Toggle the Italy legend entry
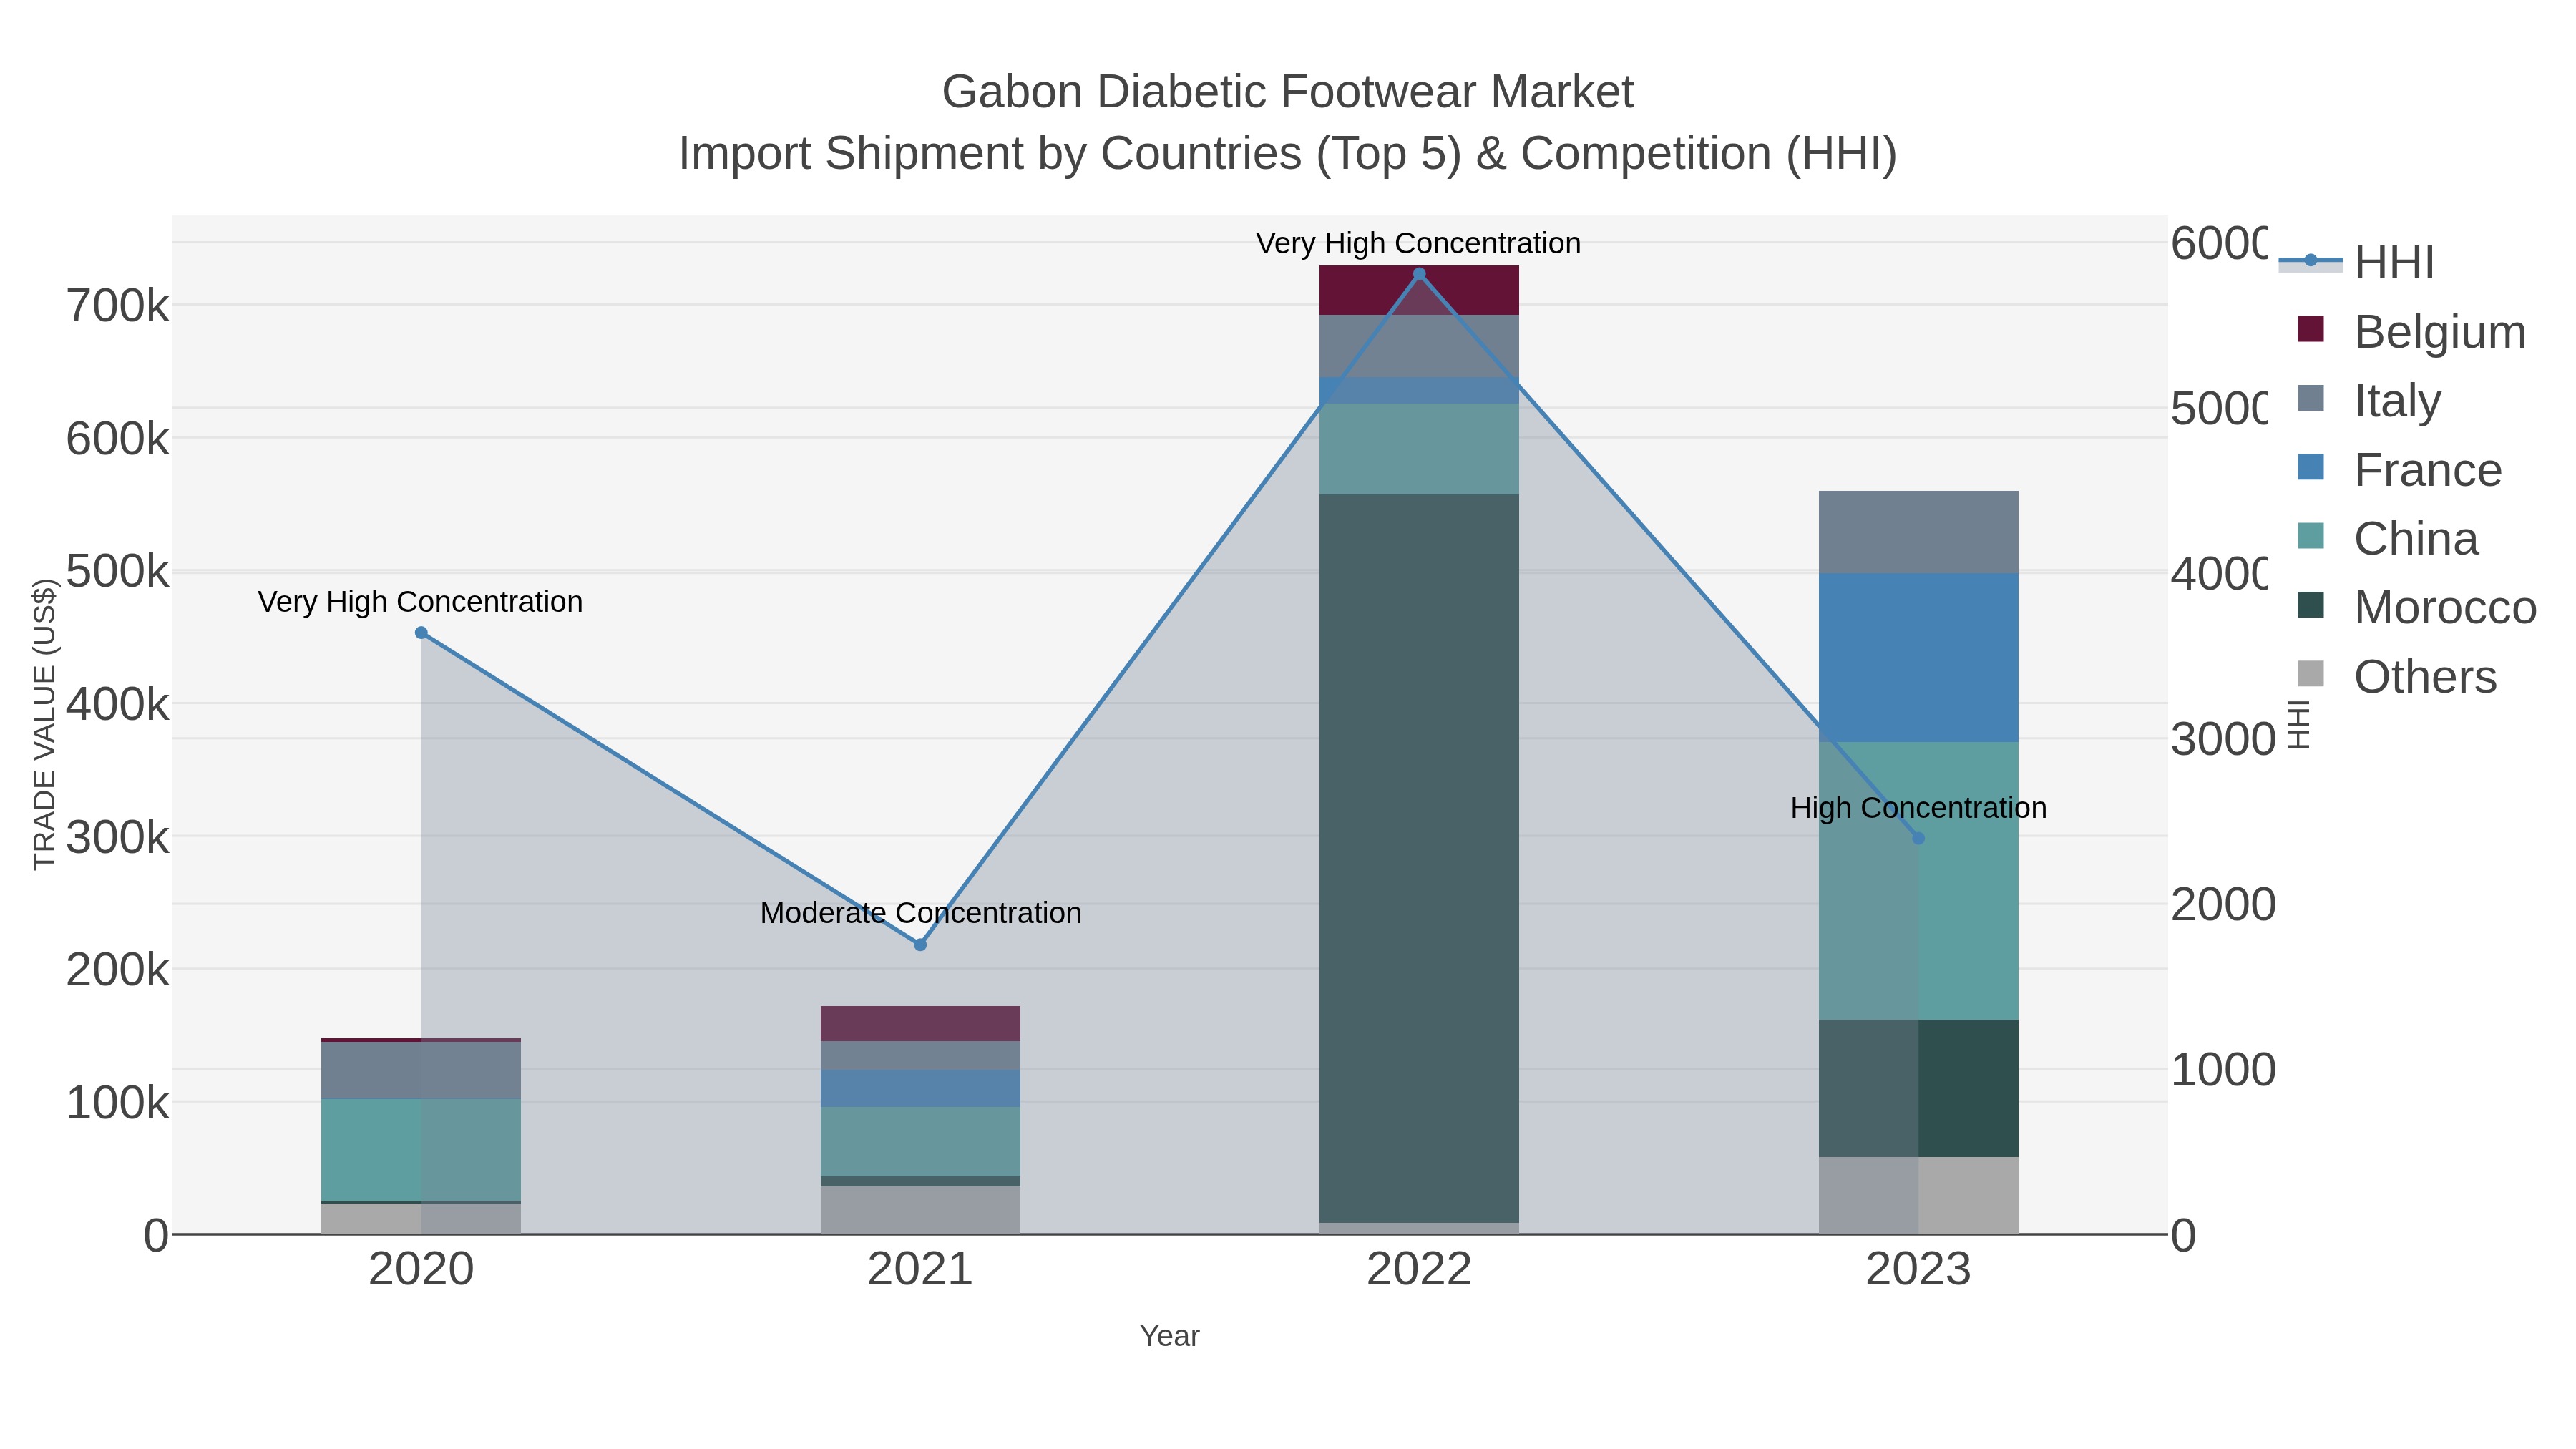 pyautogui.click(x=2369, y=401)
